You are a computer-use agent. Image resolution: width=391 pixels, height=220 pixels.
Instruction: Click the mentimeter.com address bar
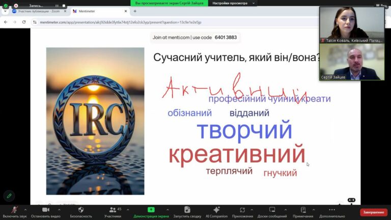click(x=117, y=22)
